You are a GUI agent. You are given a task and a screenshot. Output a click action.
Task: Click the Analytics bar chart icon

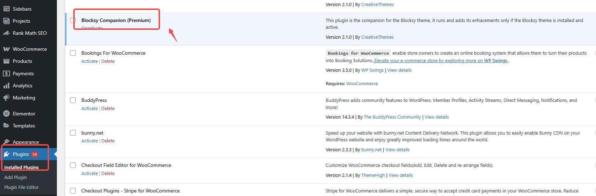point(6,86)
